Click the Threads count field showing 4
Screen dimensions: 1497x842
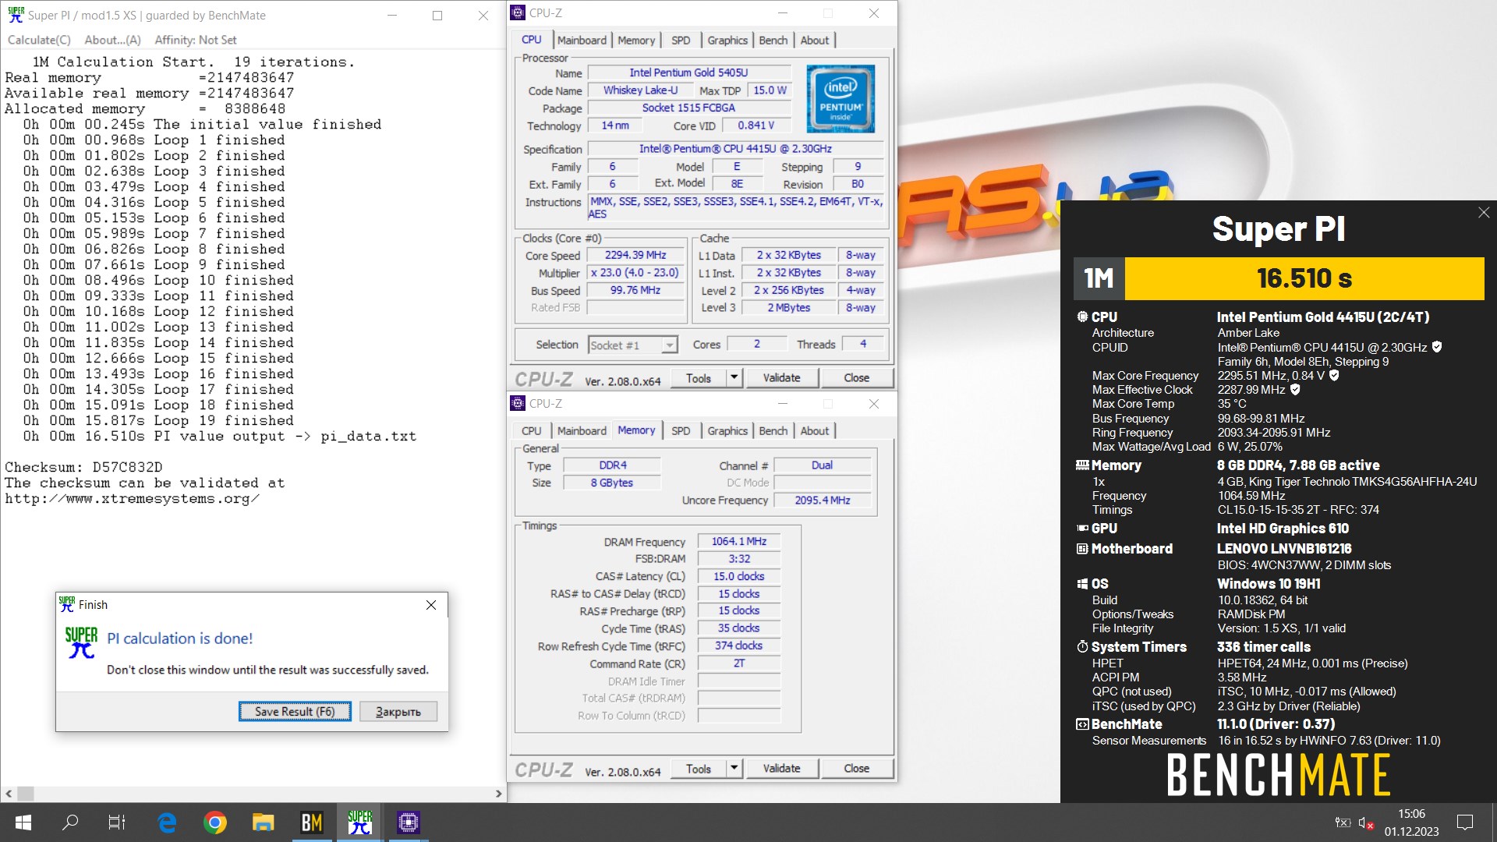pyautogui.click(x=863, y=344)
